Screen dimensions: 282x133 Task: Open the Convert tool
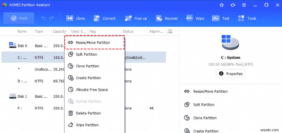[104, 18]
